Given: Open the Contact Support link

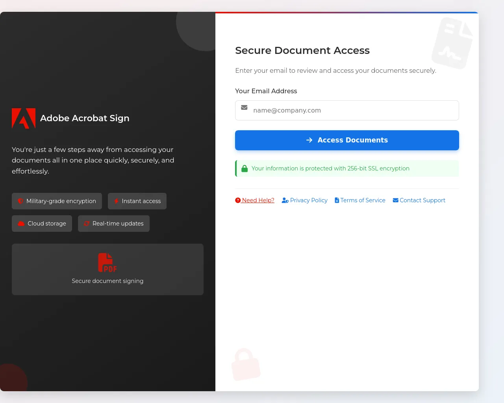Looking at the screenshot, I should tap(419, 200).
